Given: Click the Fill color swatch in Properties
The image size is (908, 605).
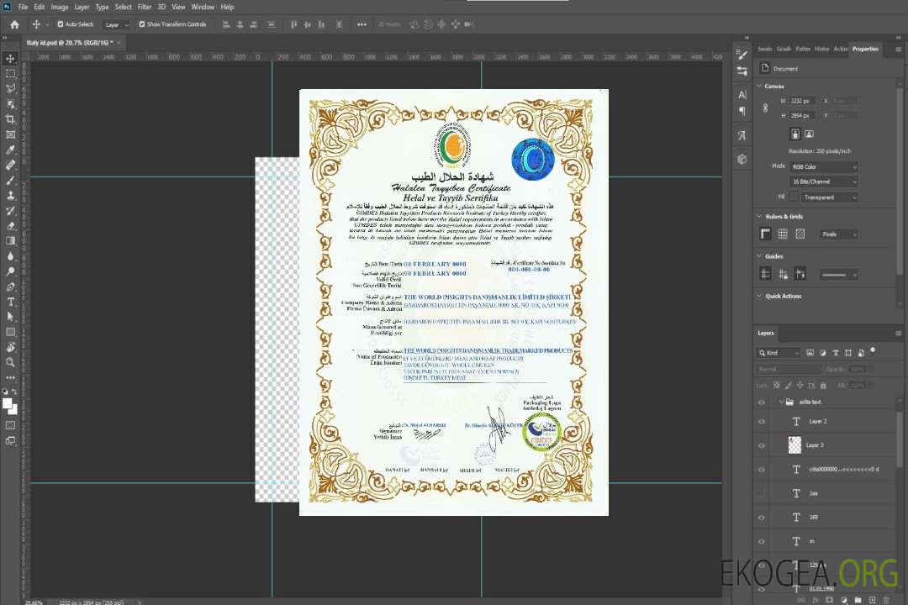Looking at the screenshot, I should pos(794,197).
